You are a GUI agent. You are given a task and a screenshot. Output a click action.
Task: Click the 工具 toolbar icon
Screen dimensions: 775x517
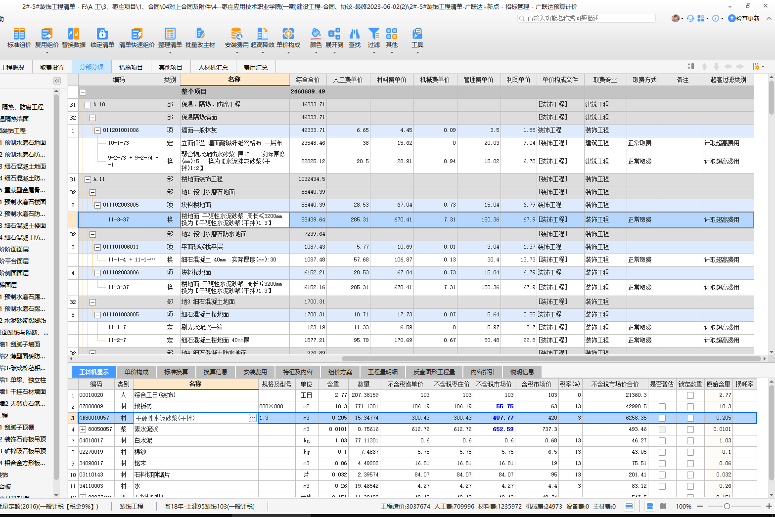click(417, 38)
